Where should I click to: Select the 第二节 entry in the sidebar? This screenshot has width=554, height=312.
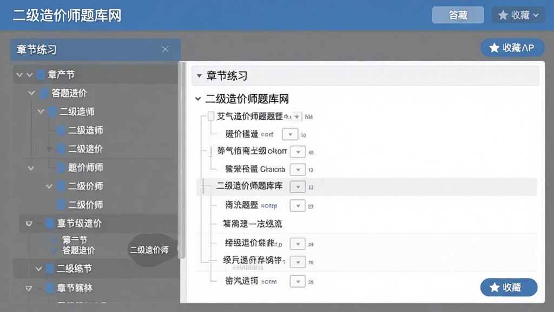(75, 240)
